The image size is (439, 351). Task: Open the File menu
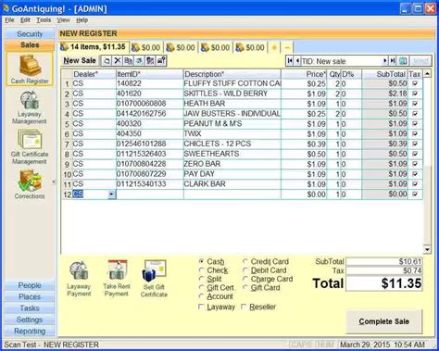[9, 20]
